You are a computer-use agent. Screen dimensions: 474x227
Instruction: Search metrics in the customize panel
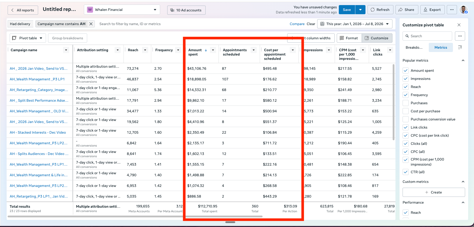click(x=427, y=36)
